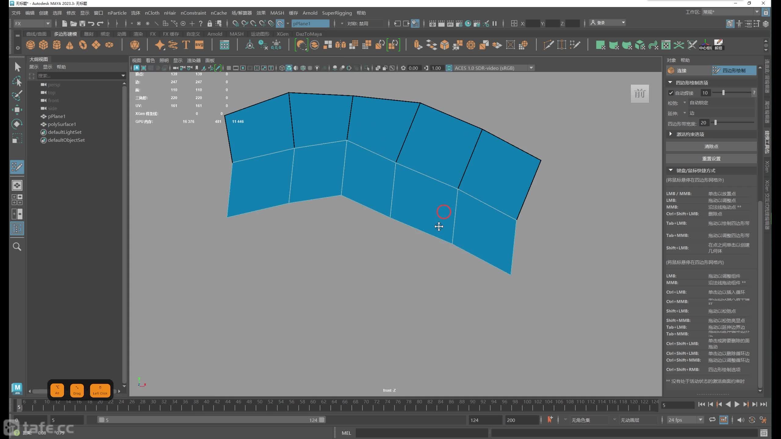
Task: Click the Ungroup shelf icon
Action: coord(718,45)
